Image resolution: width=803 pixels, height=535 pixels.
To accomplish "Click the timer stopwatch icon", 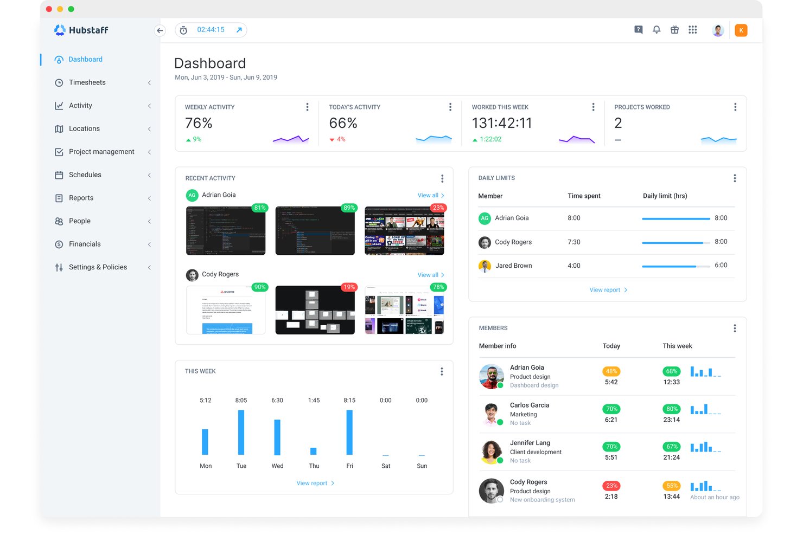I will coord(183,30).
